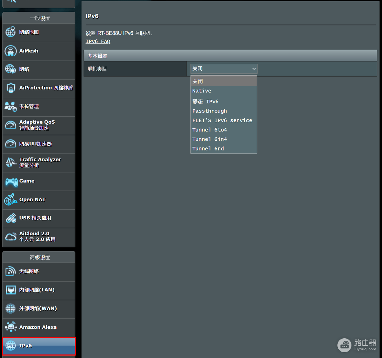Open 无线网络 label in advanced settings
The image size is (382, 358).
(29, 271)
